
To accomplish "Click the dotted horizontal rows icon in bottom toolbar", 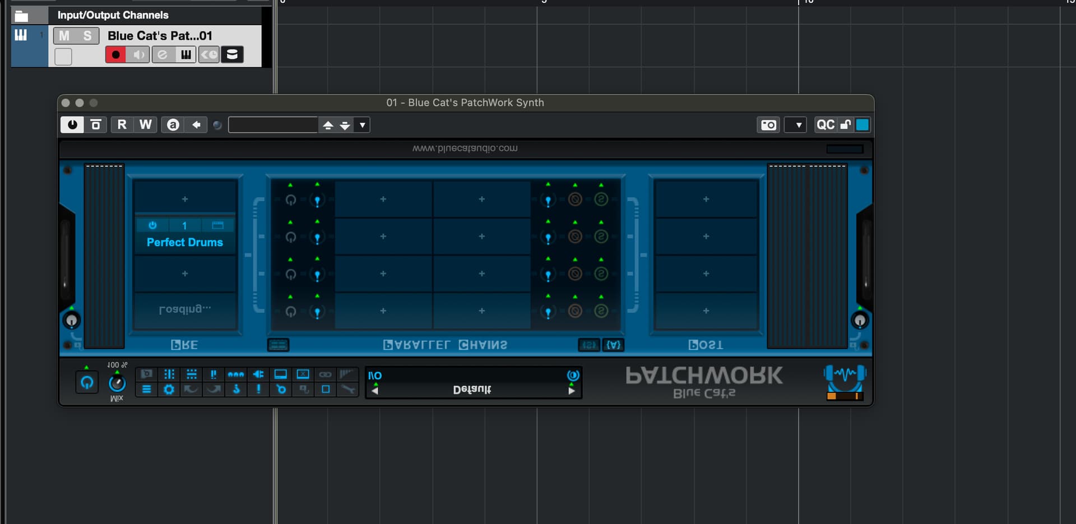I will click(x=191, y=374).
